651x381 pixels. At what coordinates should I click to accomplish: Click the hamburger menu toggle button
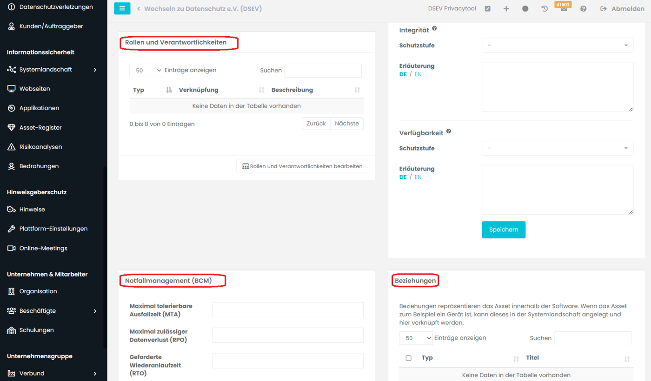point(122,8)
